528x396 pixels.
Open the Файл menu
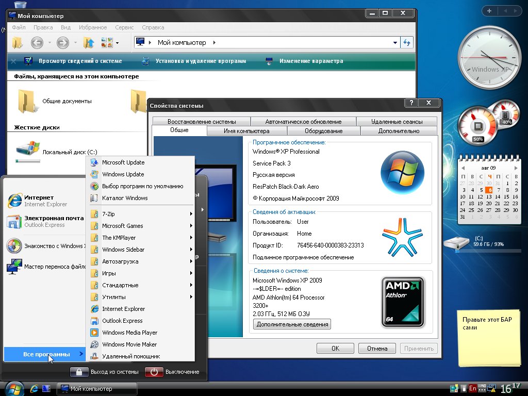(x=19, y=27)
